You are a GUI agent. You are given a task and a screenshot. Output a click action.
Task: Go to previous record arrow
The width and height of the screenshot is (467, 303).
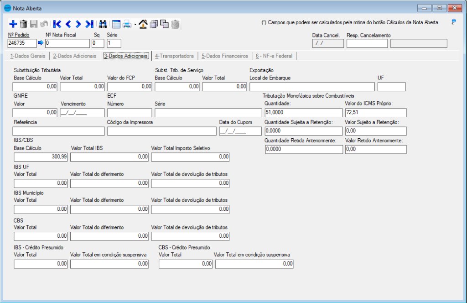(x=68, y=24)
